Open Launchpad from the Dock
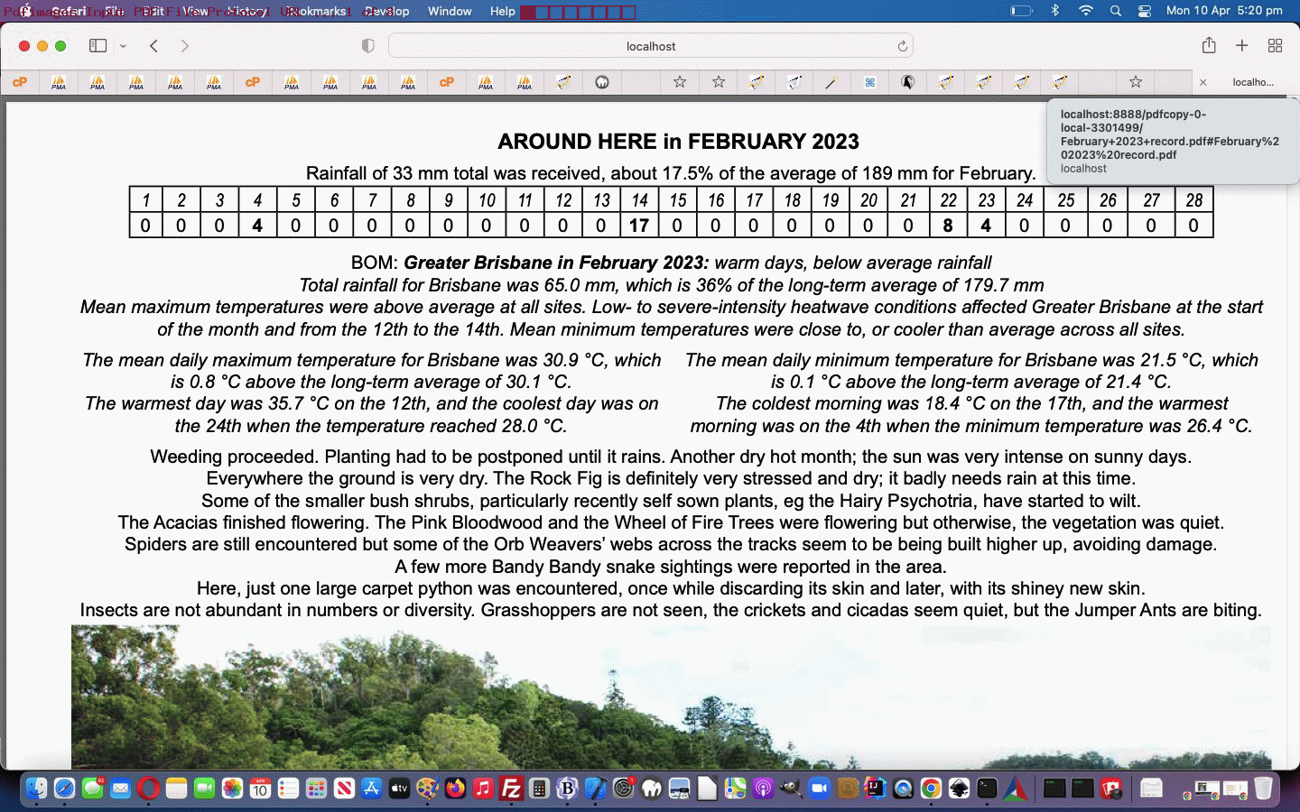Image resolution: width=1300 pixels, height=812 pixels. click(x=316, y=789)
